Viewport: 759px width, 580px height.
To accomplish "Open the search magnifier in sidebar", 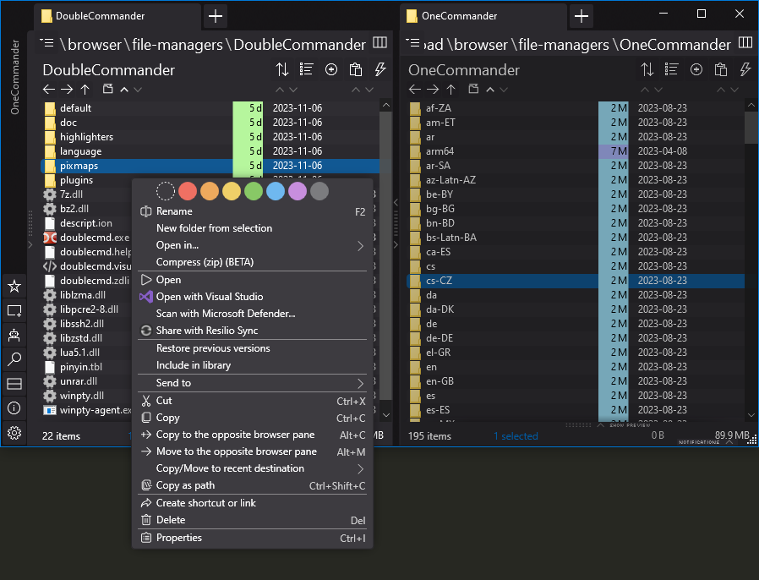I will click(14, 360).
